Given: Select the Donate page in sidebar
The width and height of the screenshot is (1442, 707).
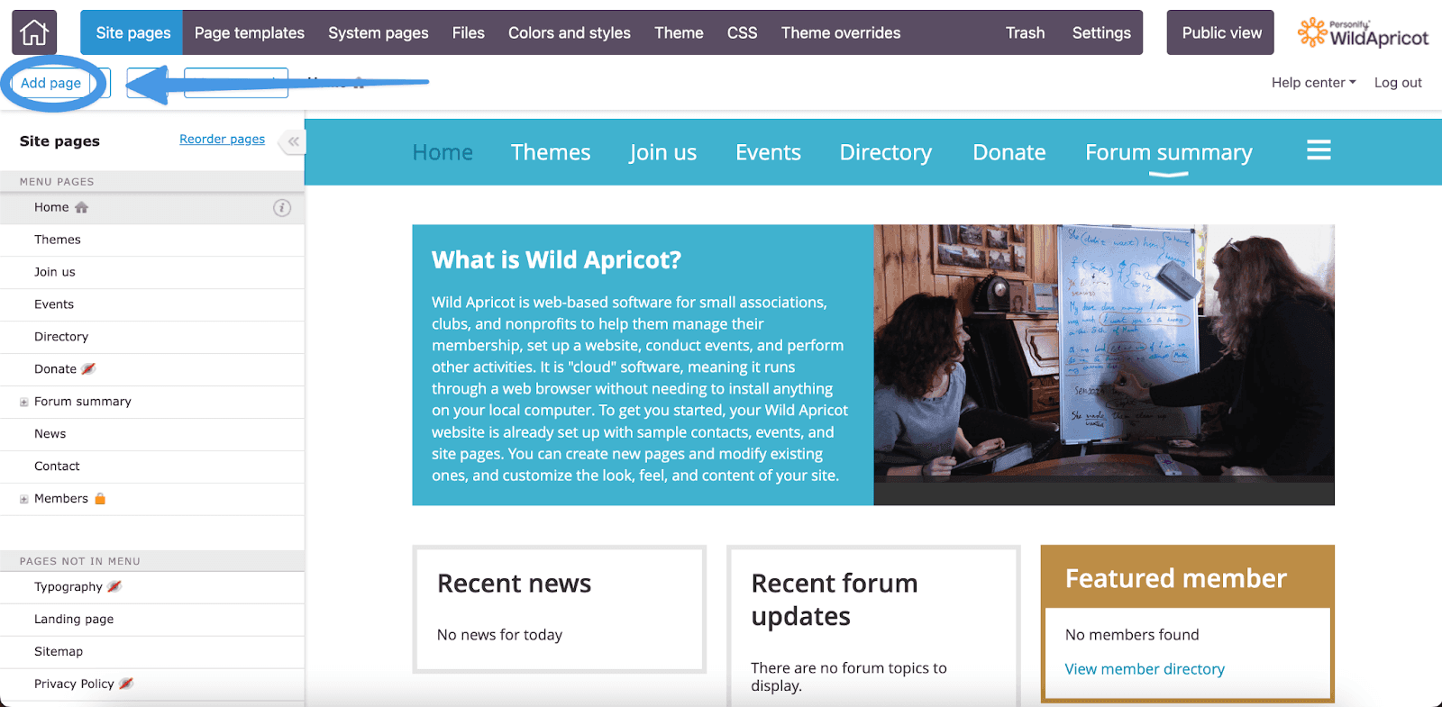Looking at the screenshot, I should pos(151,369).
